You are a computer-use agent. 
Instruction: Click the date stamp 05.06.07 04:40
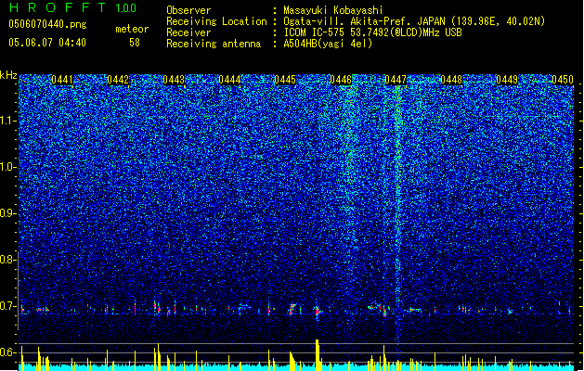[47, 43]
